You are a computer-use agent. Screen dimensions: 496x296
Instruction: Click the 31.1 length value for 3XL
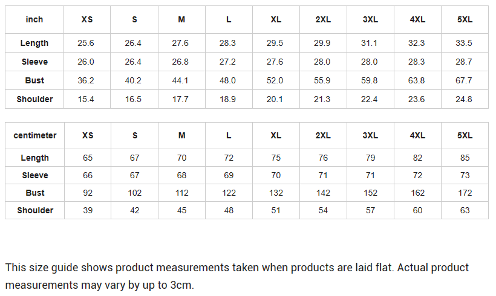[x=370, y=43]
